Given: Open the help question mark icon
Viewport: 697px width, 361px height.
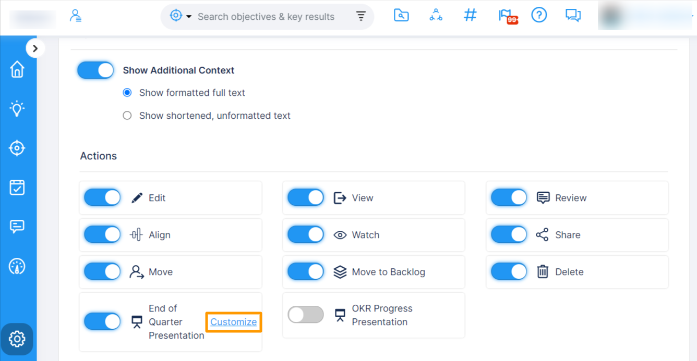Looking at the screenshot, I should (539, 15).
